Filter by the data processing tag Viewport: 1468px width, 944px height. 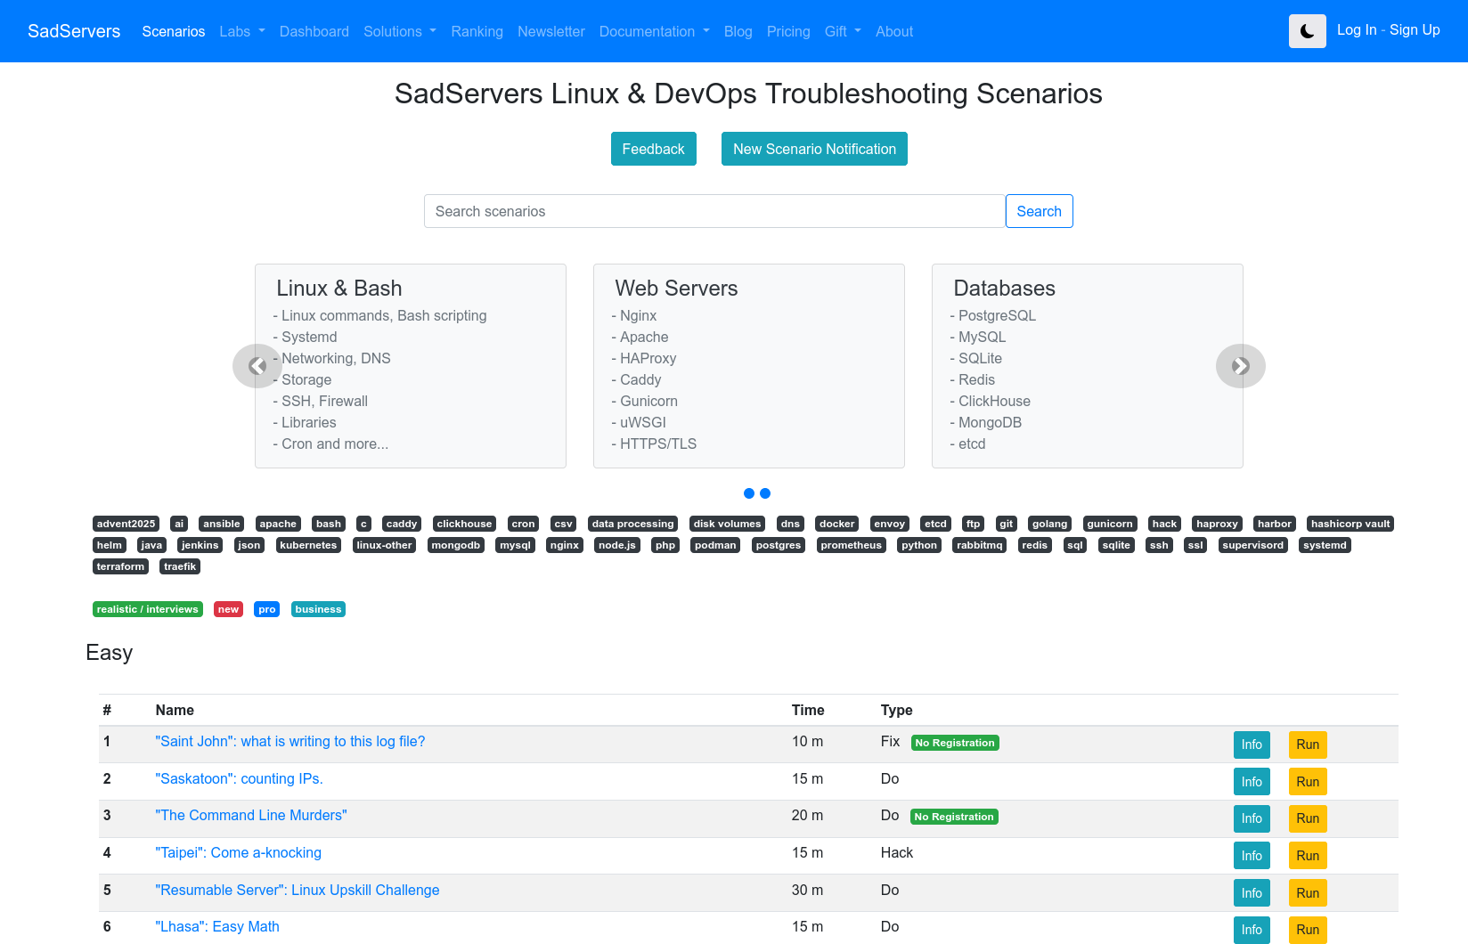click(632, 524)
